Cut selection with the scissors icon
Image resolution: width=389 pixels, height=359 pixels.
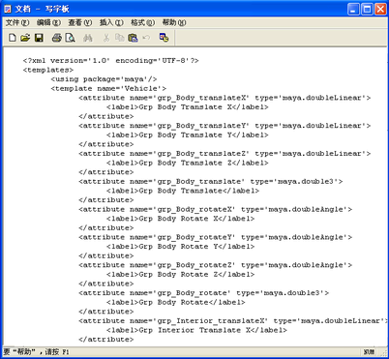tap(106, 38)
